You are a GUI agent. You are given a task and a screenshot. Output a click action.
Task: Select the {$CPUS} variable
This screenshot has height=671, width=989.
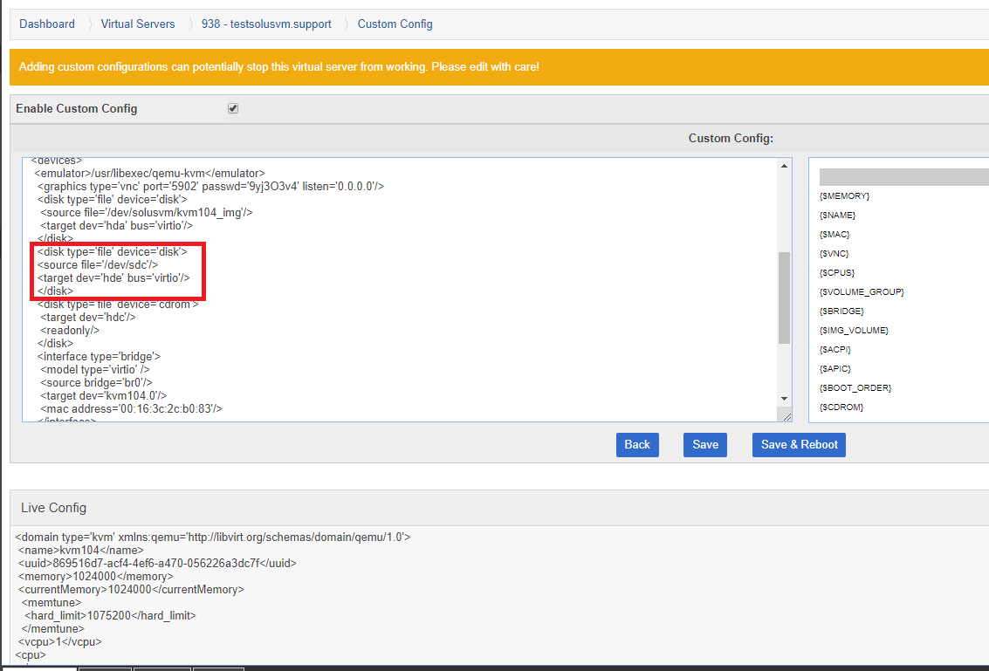pyautogui.click(x=836, y=272)
